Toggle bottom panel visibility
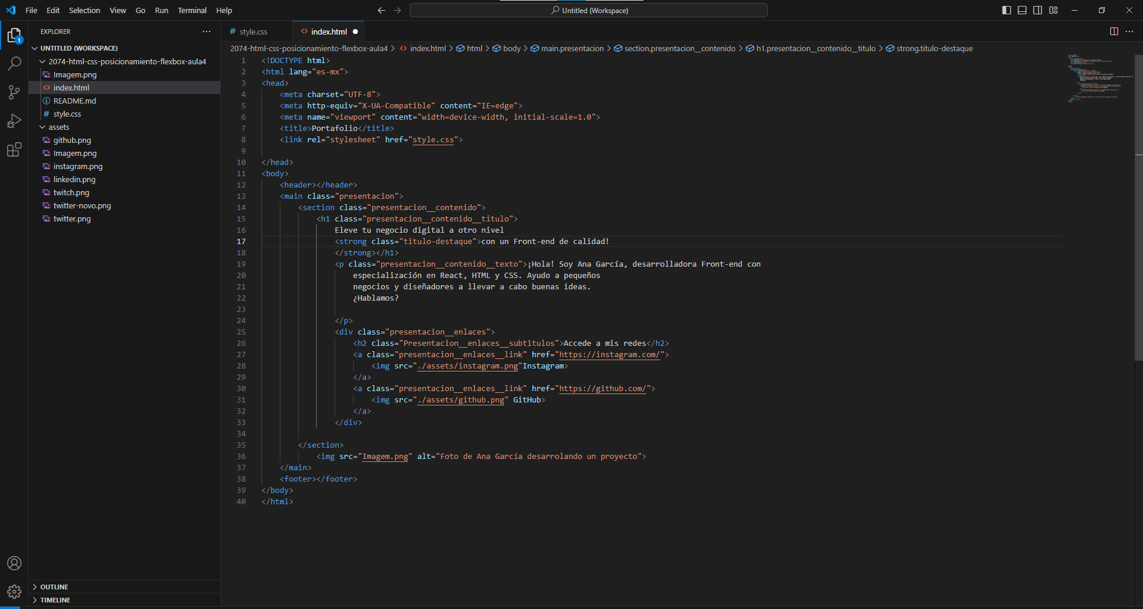The width and height of the screenshot is (1143, 609). 1022,10
